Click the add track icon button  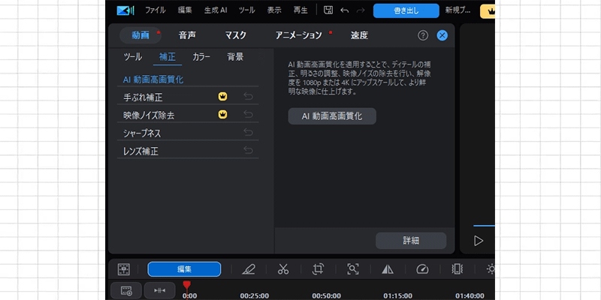pyautogui.click(x=126, y=291)
